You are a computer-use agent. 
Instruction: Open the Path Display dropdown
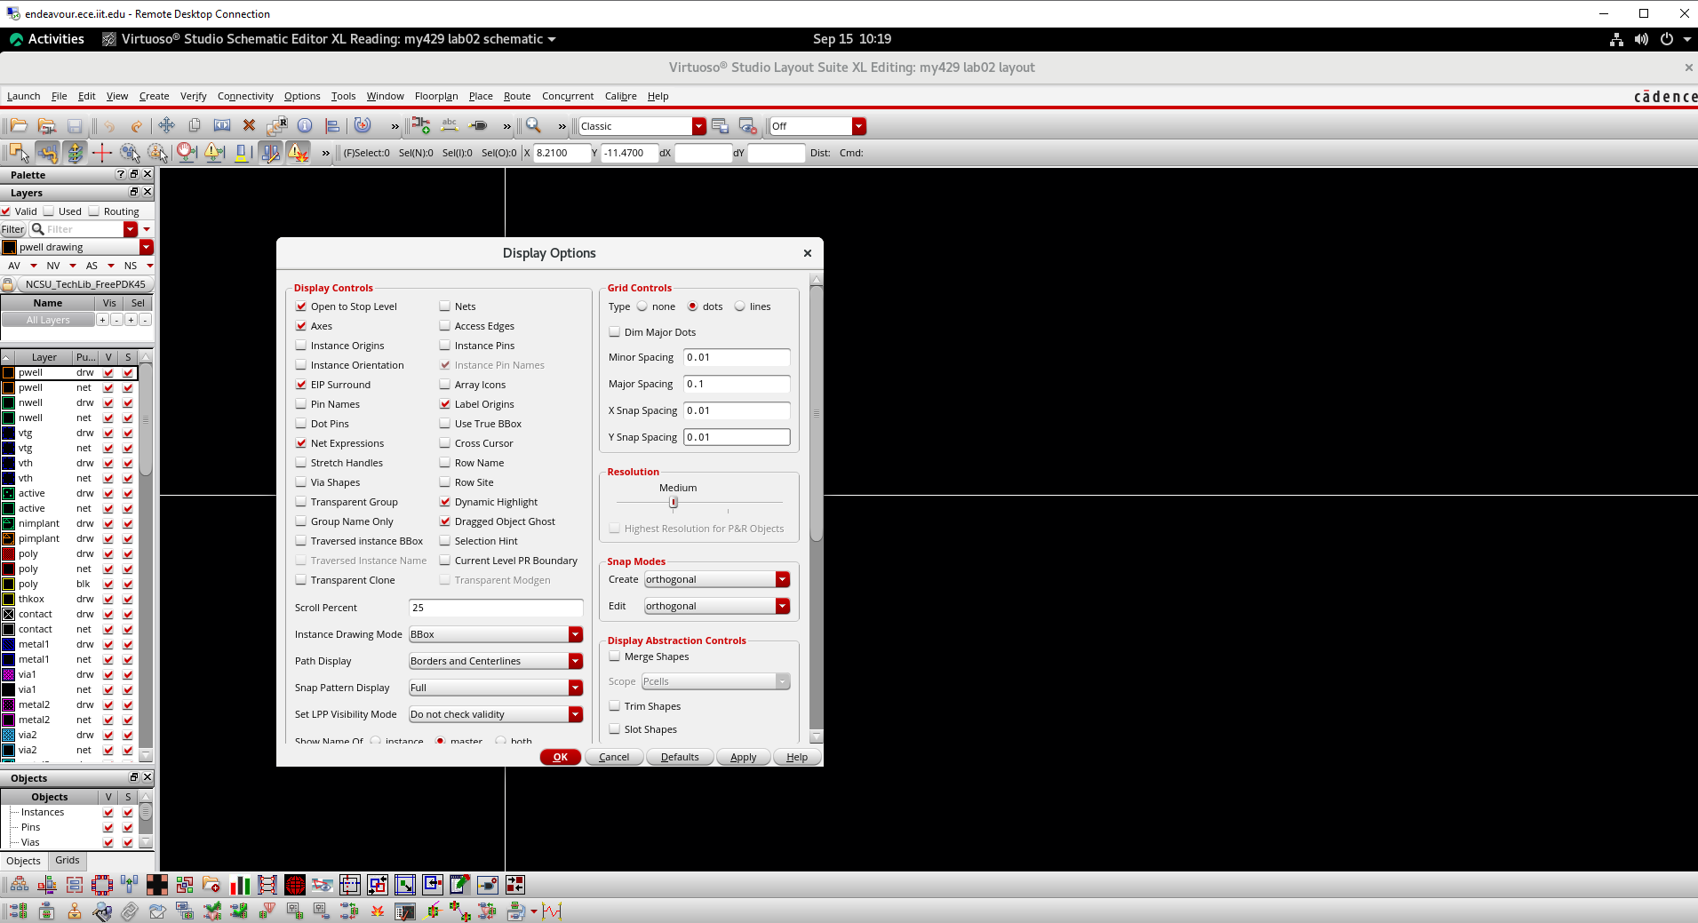pos(496,661)
